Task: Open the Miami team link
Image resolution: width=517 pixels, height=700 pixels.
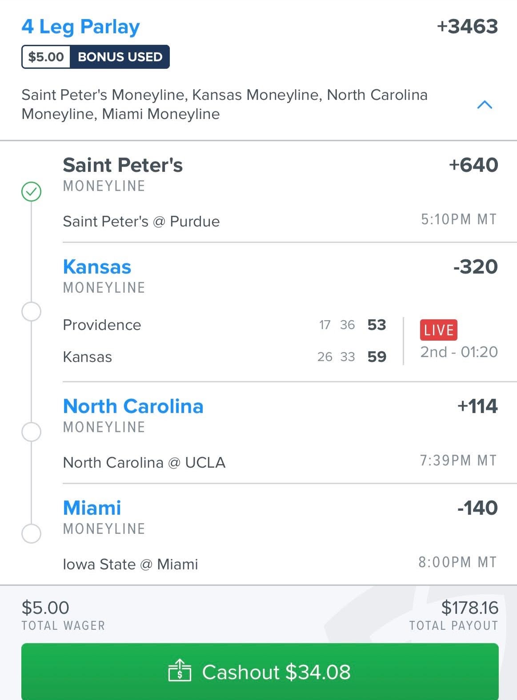Action: tap(92, 508)
